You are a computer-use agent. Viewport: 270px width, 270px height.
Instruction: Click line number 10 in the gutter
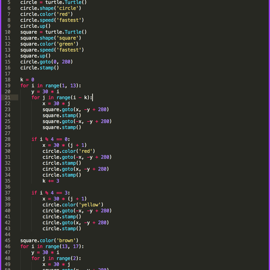pos(8,32)
